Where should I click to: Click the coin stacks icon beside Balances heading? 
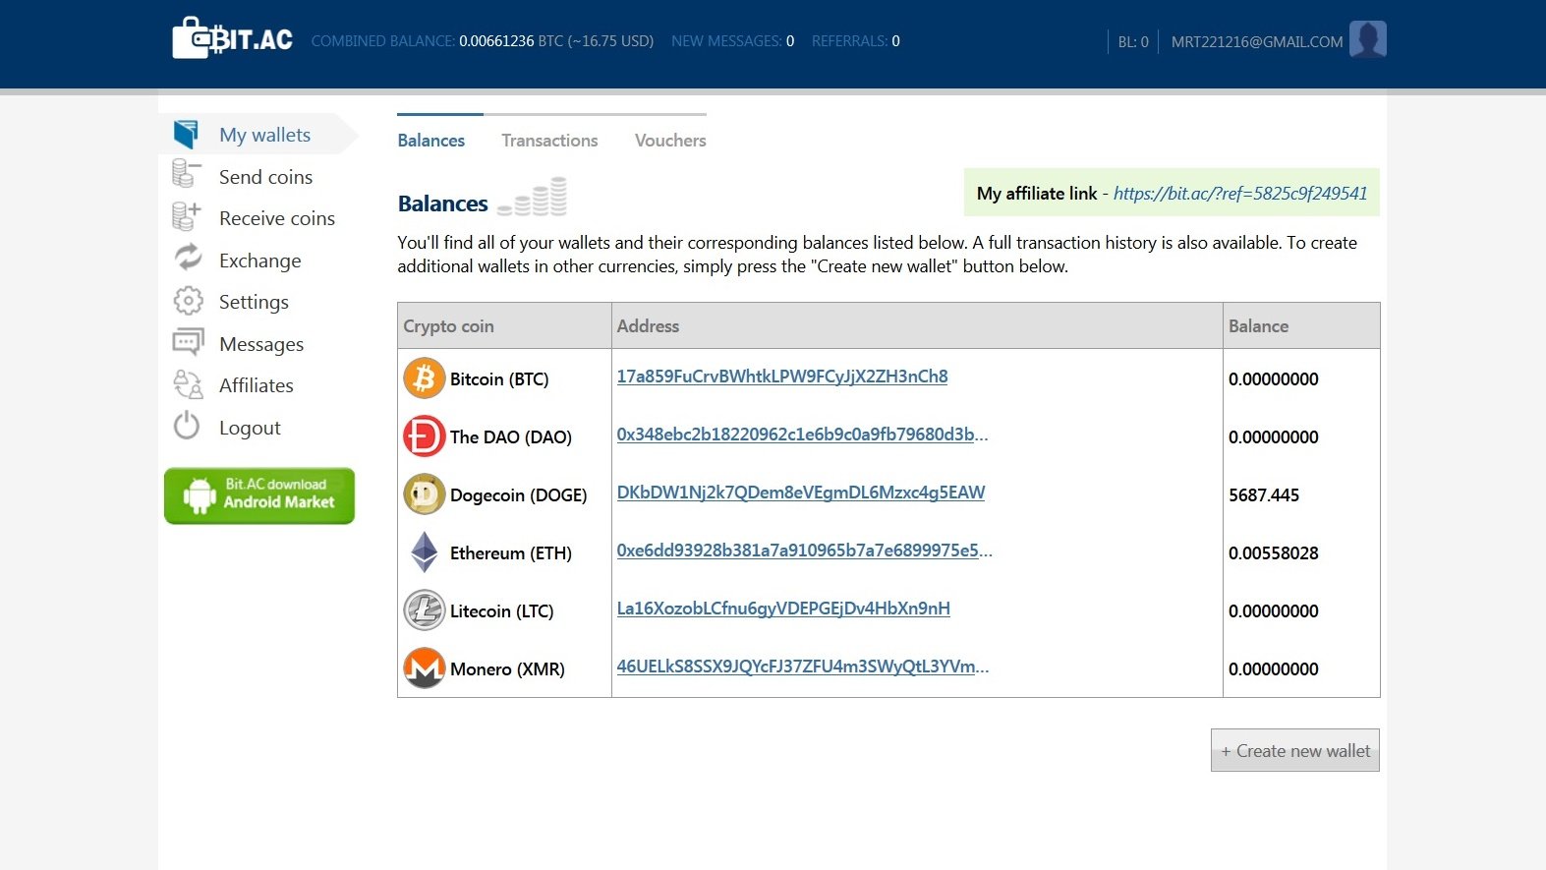[533, 197]
